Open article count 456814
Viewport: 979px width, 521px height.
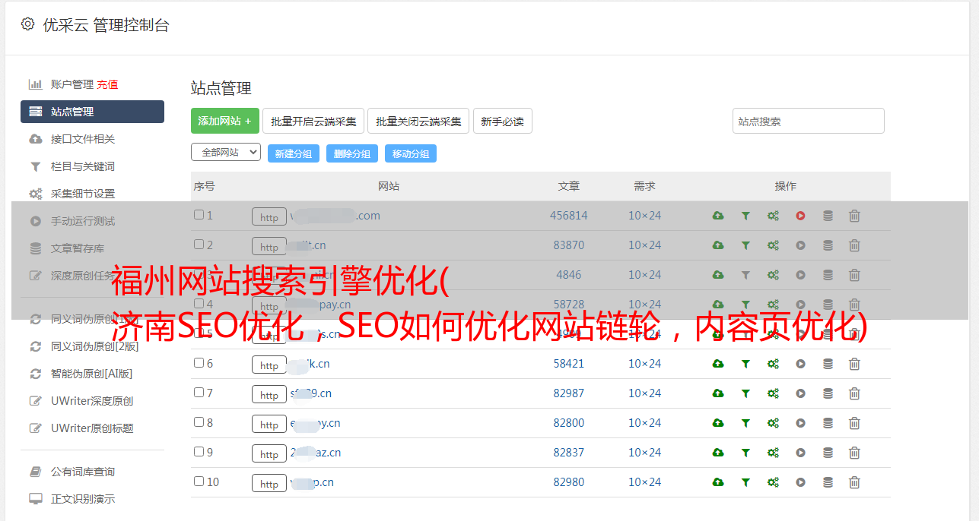click(569, 216)
